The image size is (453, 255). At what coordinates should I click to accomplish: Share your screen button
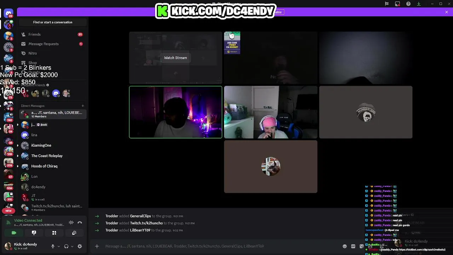pos(34,233)
